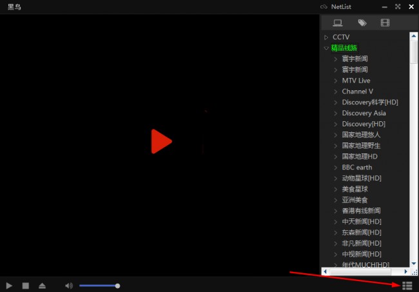Expand the Channel V chevron
The height and width of the screenshot is (292, 419).
336,92
